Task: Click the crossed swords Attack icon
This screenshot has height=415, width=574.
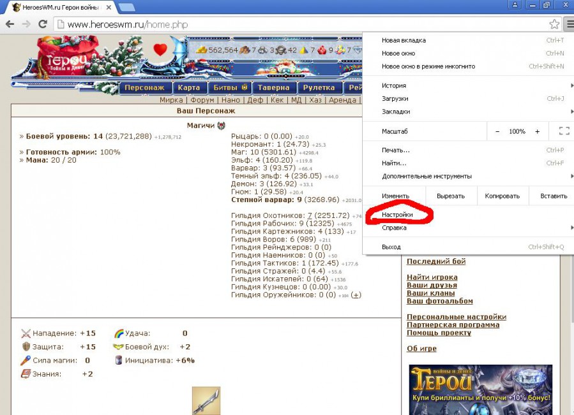Action: 26,333
